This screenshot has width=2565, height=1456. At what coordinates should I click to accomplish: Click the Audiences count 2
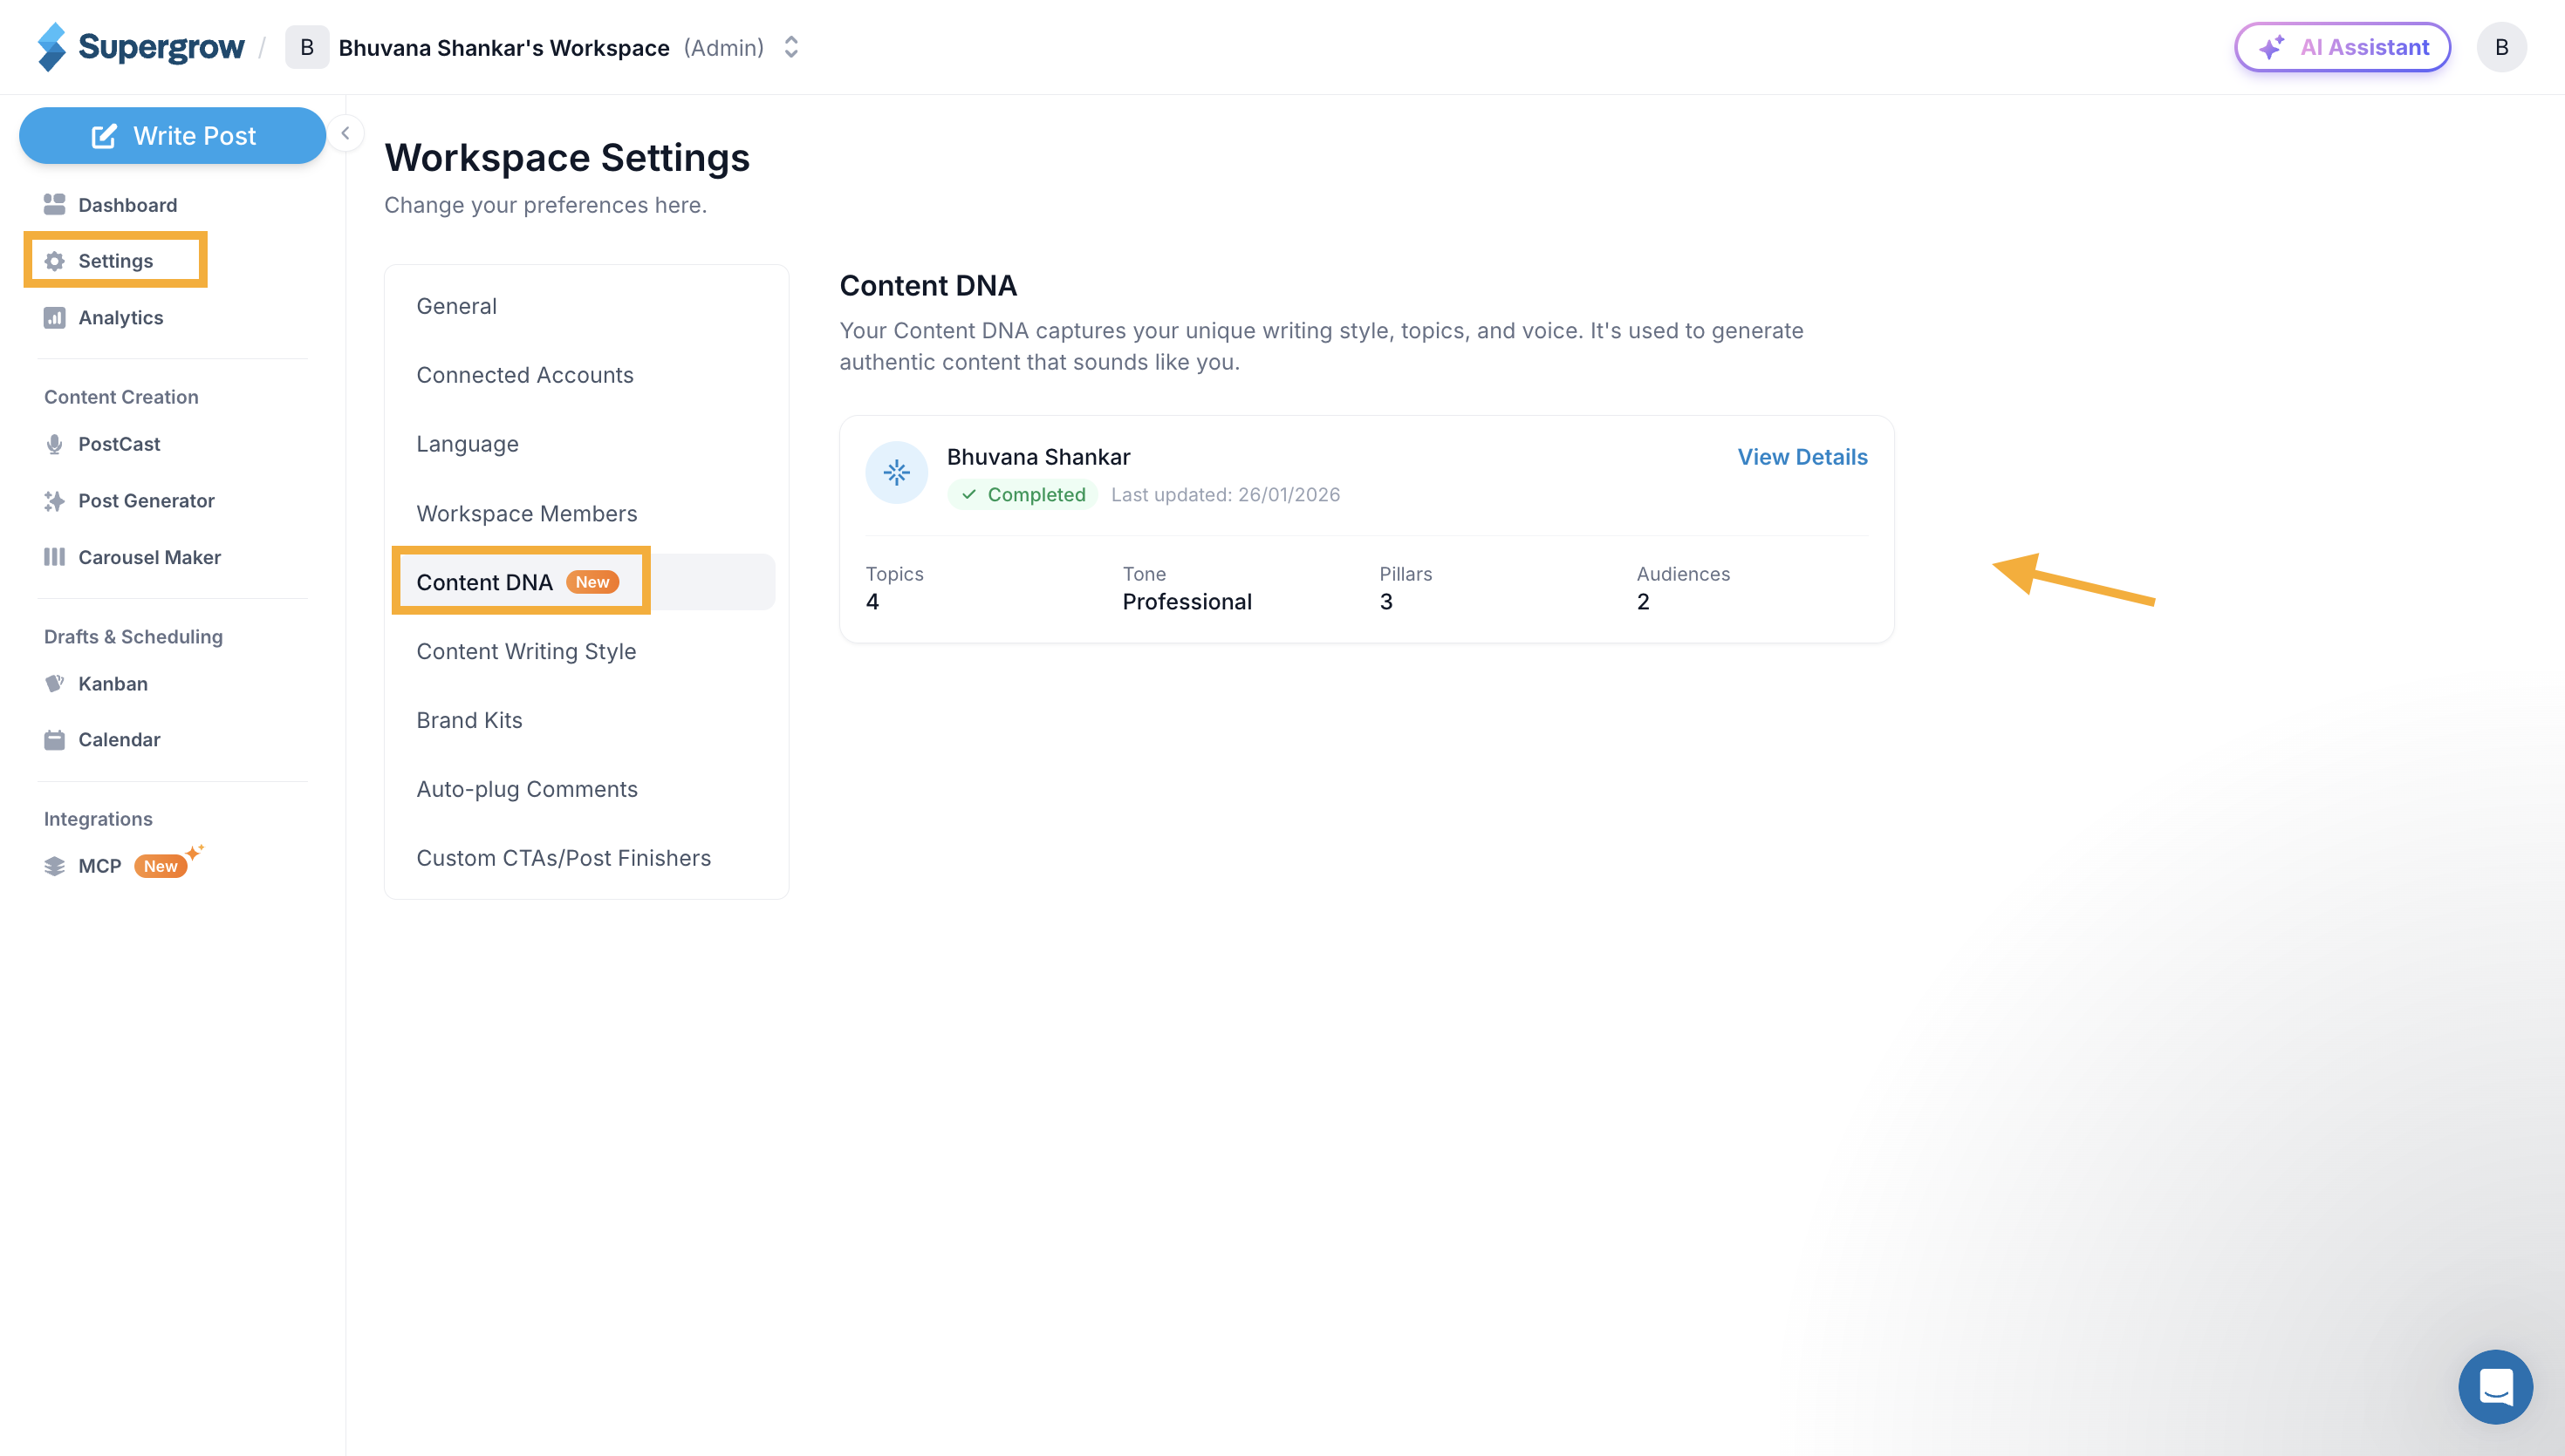click(1643, 602)
